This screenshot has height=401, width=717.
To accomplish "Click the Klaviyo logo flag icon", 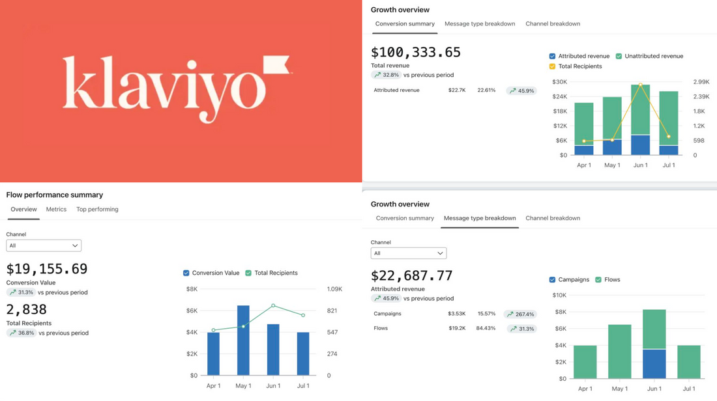I will 276,66.
